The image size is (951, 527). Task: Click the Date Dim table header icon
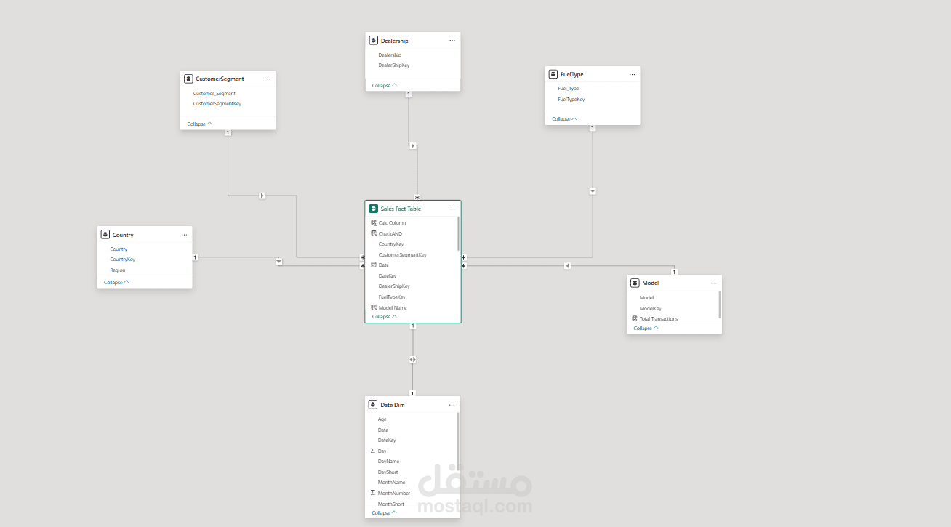tap(374, 404)
